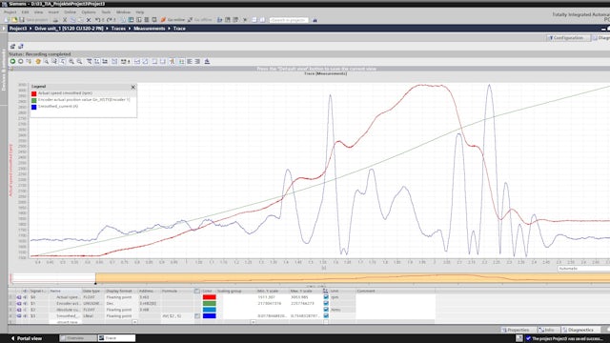Image resolution: width=610 pixels, height=343 pixels.
Task: Click the Zoom out magnifier icon
Action: [x=79, y=61]
